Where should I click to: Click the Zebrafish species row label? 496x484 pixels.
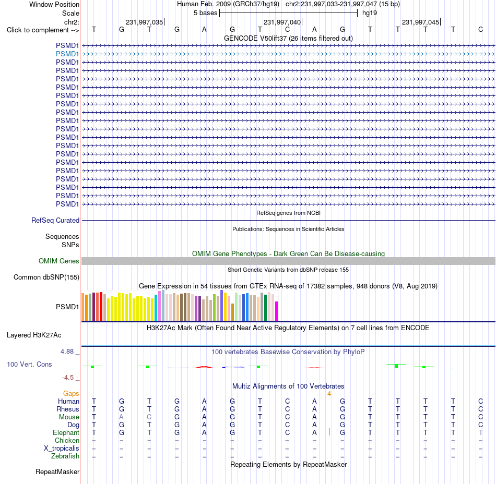click(x=65, y=456)
